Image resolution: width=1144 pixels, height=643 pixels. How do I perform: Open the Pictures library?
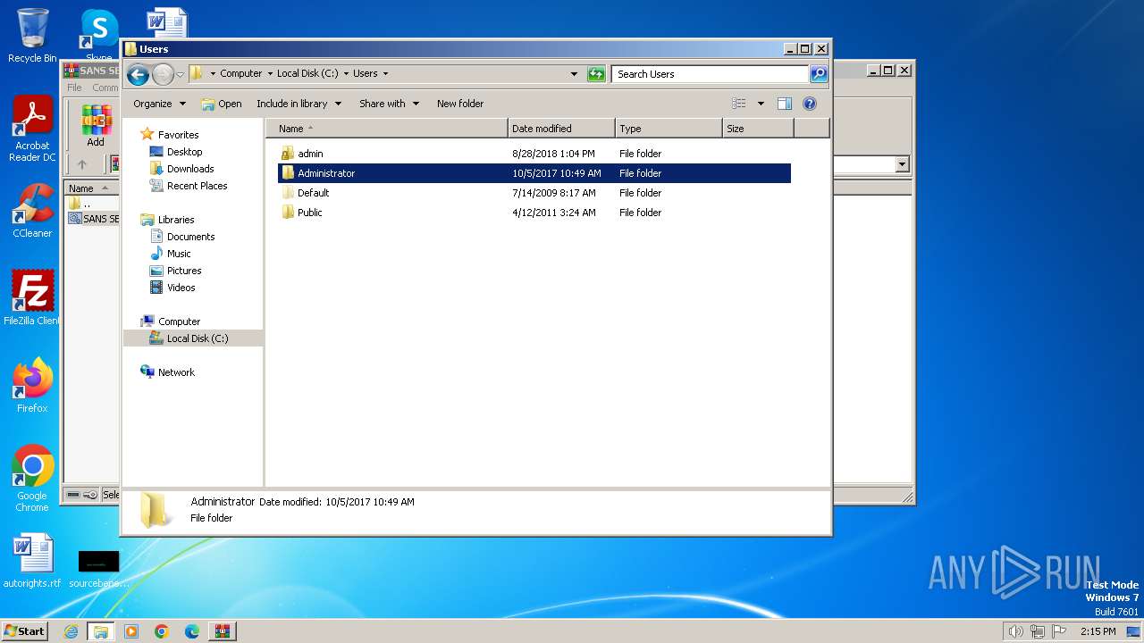[x=184, y=271]
